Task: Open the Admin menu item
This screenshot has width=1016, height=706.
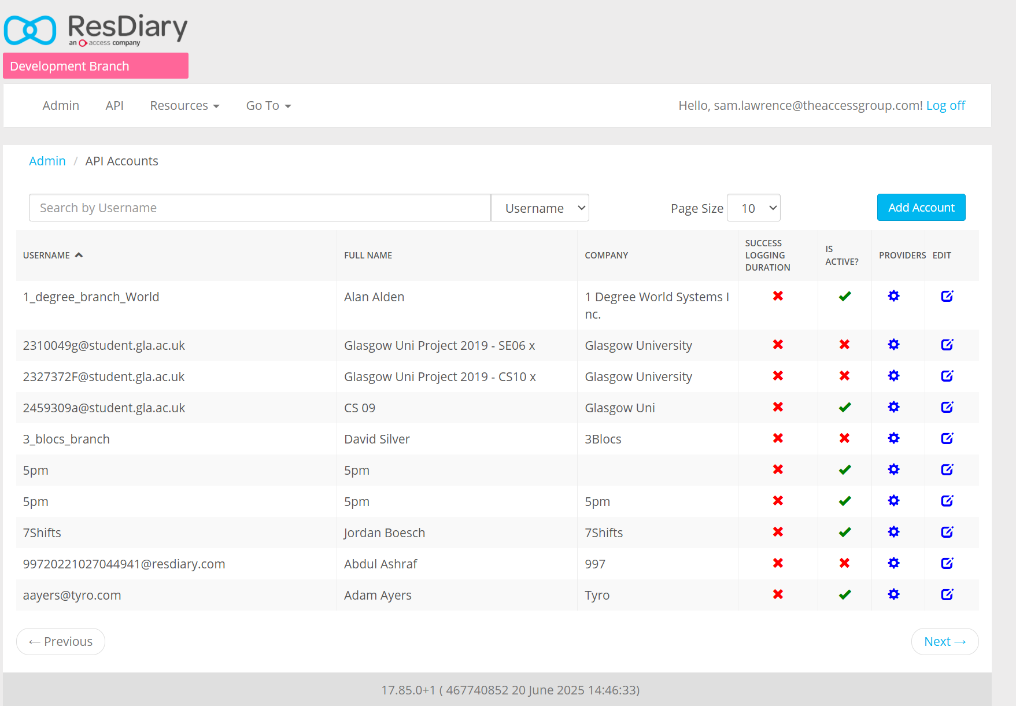Action: [61, 106]
